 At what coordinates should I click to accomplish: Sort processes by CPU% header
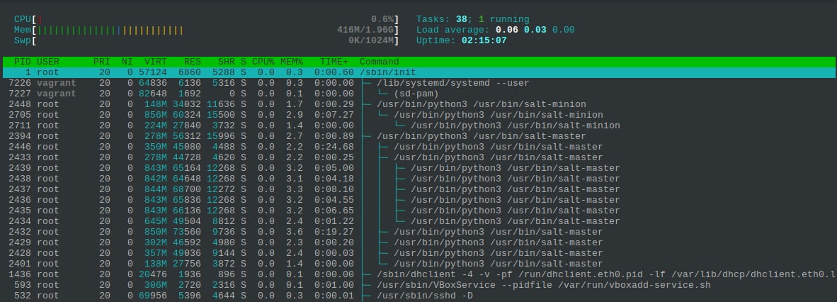pos(263,62)
